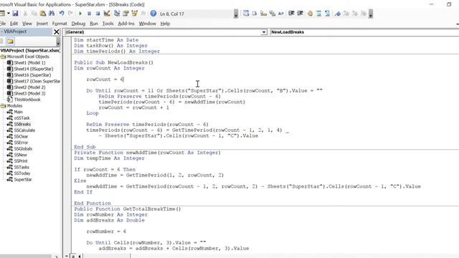Select Sheet14 (0SuperStar) object
Image resolution: width=459 pixels, height=258 pixels.
[34, 69]
